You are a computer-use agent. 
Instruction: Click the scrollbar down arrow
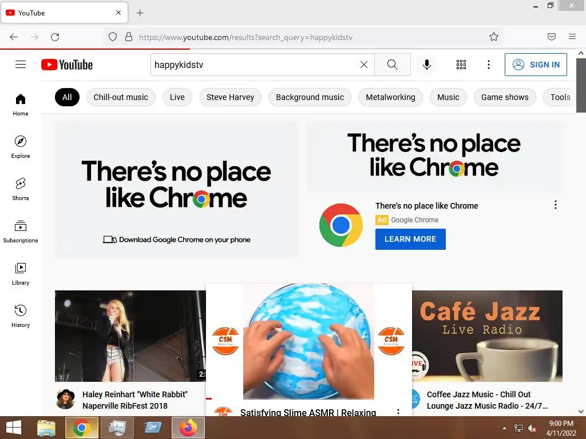[581, 412]
